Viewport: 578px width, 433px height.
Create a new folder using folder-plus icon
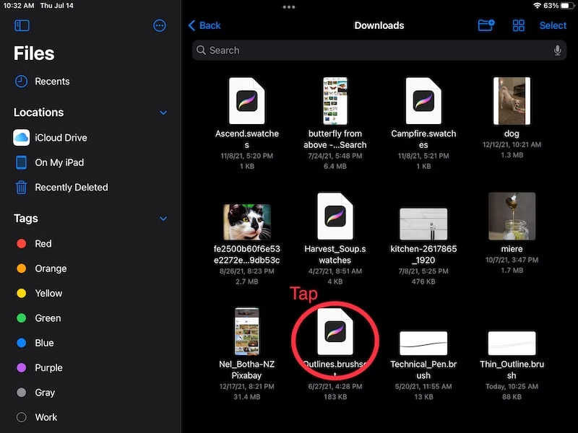[x=486, y=25]
